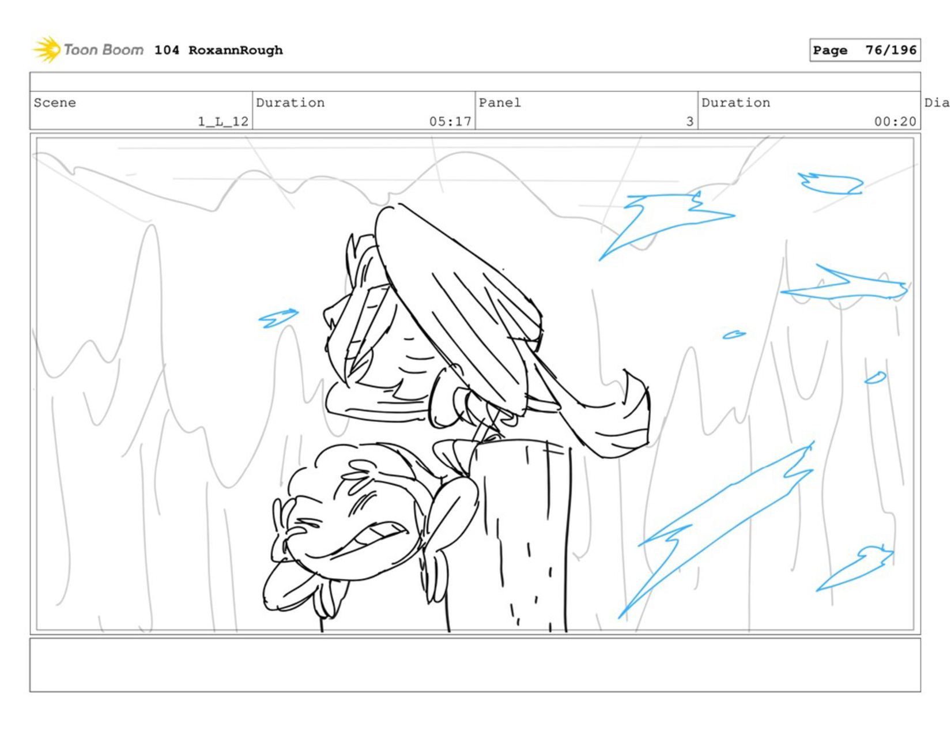Click the Toon Boom logo

[x=88, y=50]
